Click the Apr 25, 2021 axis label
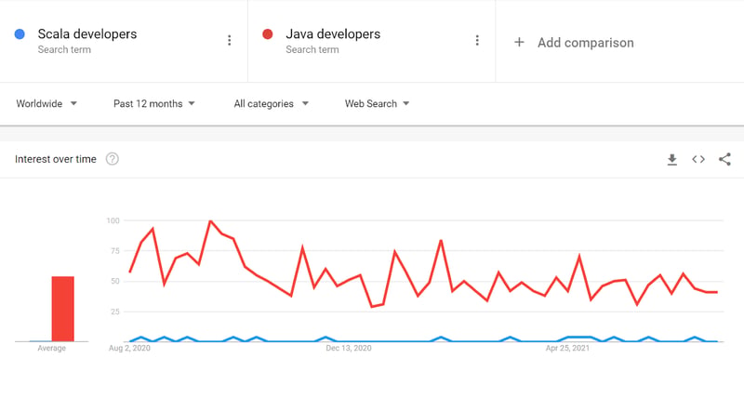 pos(567,348)
